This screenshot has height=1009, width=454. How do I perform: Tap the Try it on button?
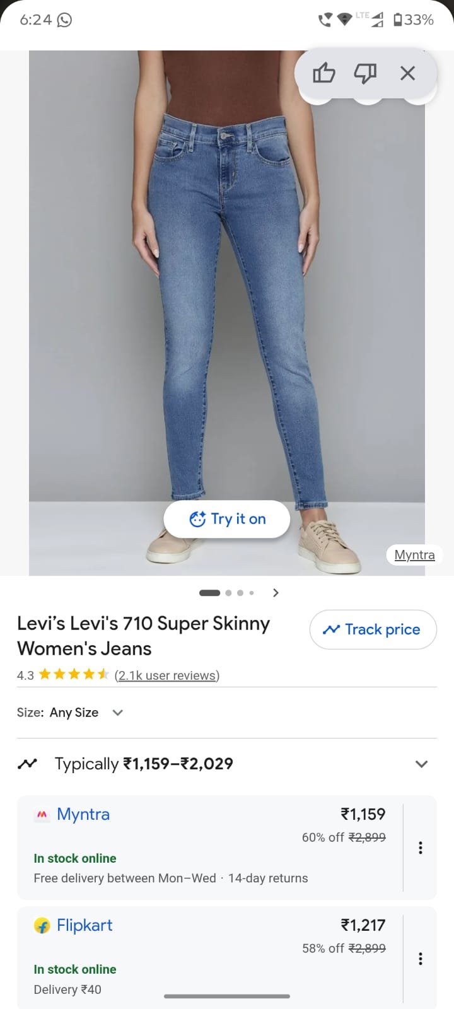click(227, 519)
